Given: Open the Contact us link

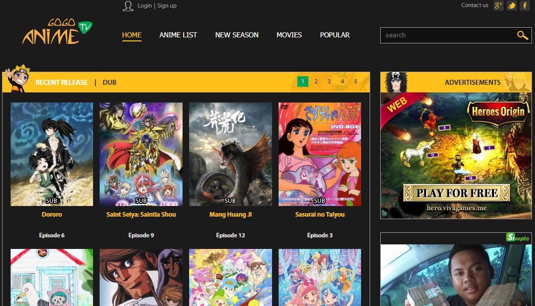Looking at the screenshot, I should (x=475, y=5).
